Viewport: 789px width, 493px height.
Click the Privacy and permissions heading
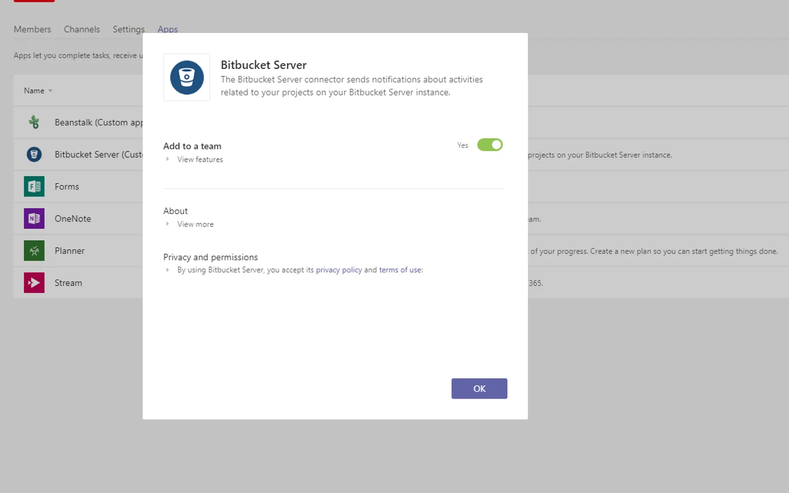[211, 257]
